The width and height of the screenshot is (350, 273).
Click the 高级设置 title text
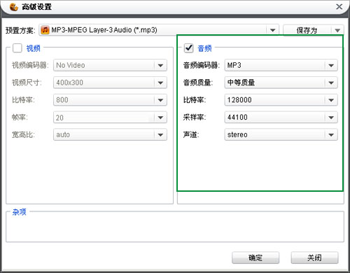click(x=36, y=7)
